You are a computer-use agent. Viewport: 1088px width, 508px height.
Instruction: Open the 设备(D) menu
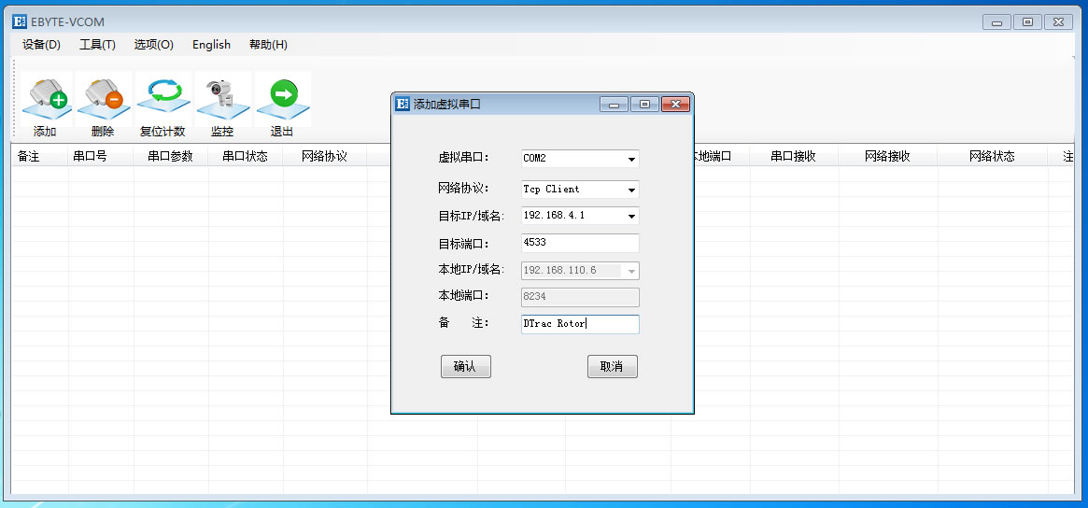click(41, 45)
